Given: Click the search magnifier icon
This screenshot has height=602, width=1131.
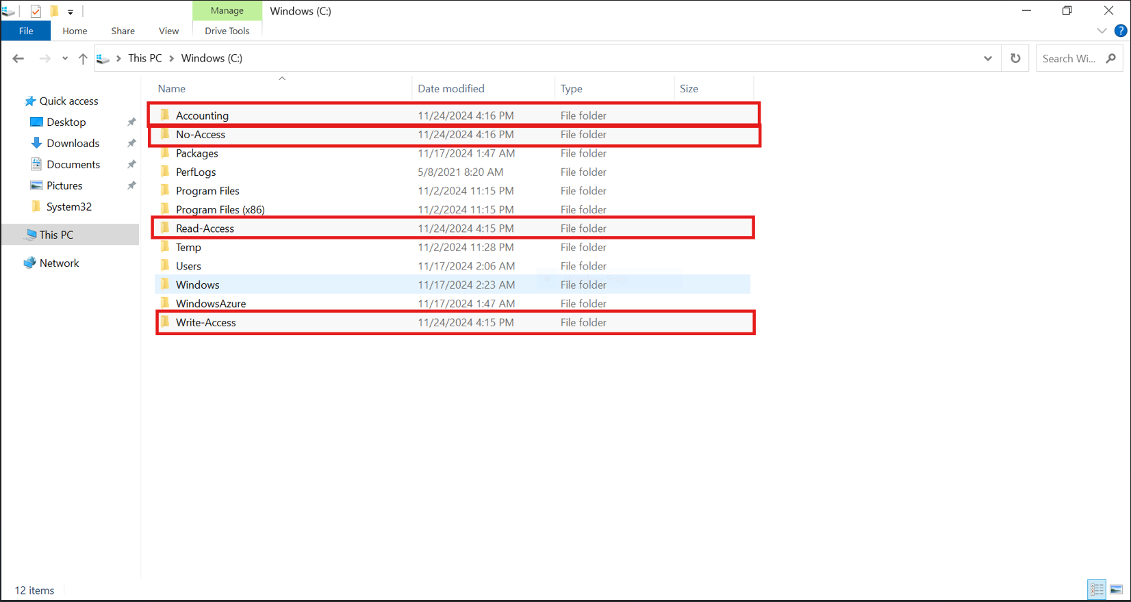Looking at the screenshot, I should point(1111,59).
